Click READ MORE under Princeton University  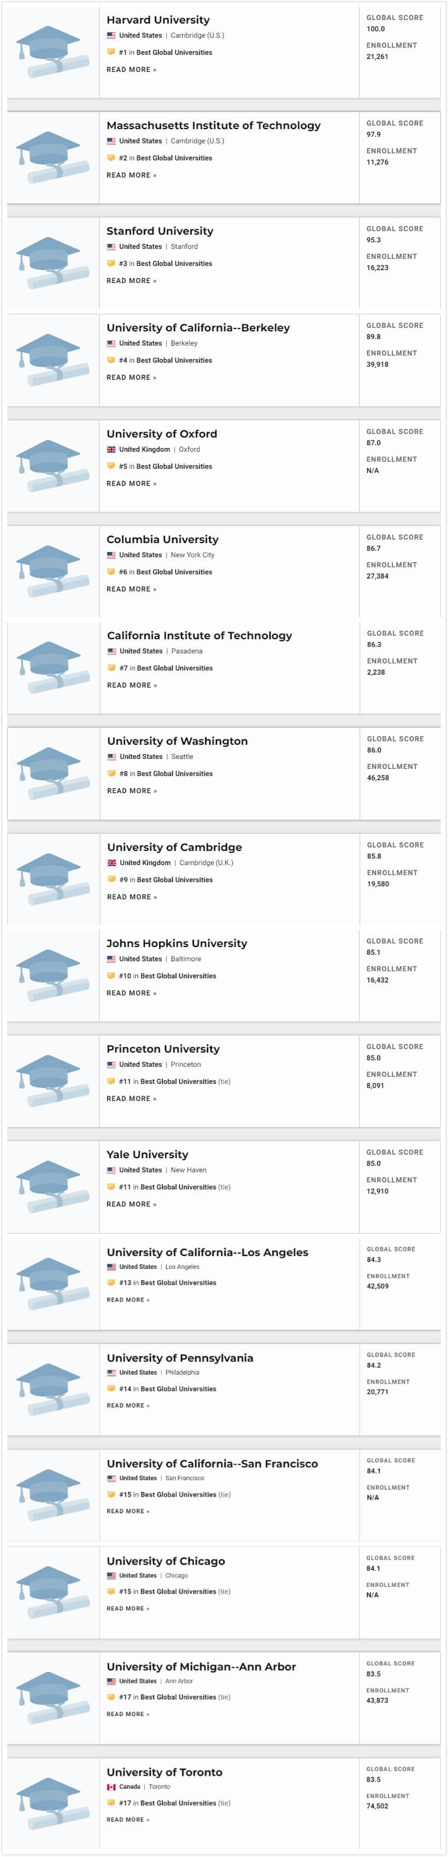click(x=131, y=1099)
